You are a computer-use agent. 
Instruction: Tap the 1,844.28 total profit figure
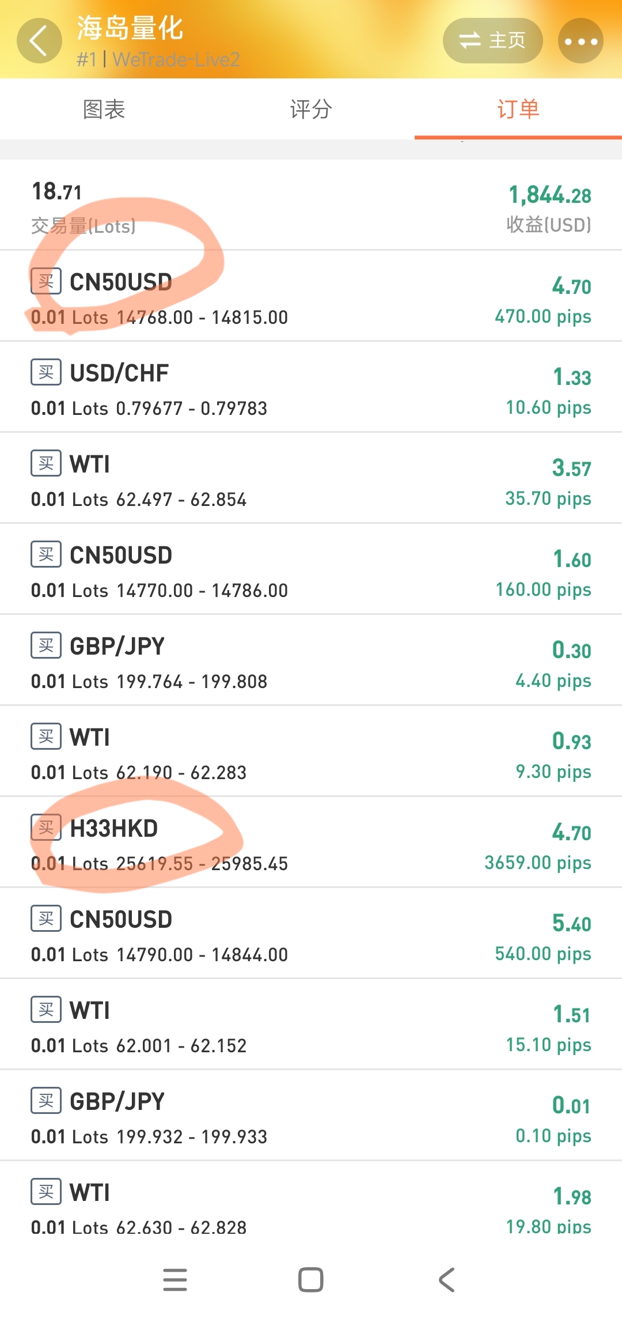[x=549, y=195]
